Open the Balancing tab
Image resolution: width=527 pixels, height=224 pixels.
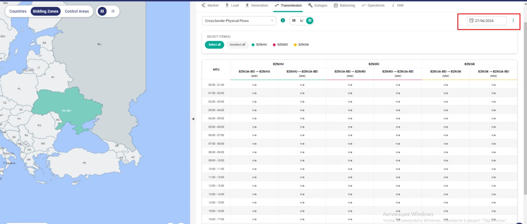click(x=344, y=5)
